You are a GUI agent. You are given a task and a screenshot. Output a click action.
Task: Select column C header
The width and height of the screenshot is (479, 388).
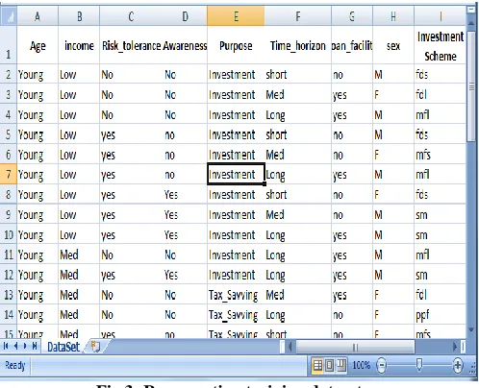(131, 16)
